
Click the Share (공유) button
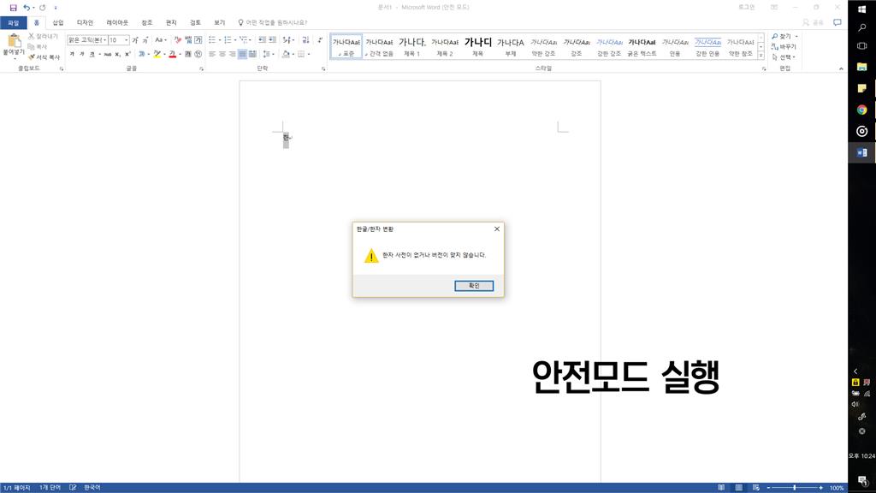click(x=814, y=22)
